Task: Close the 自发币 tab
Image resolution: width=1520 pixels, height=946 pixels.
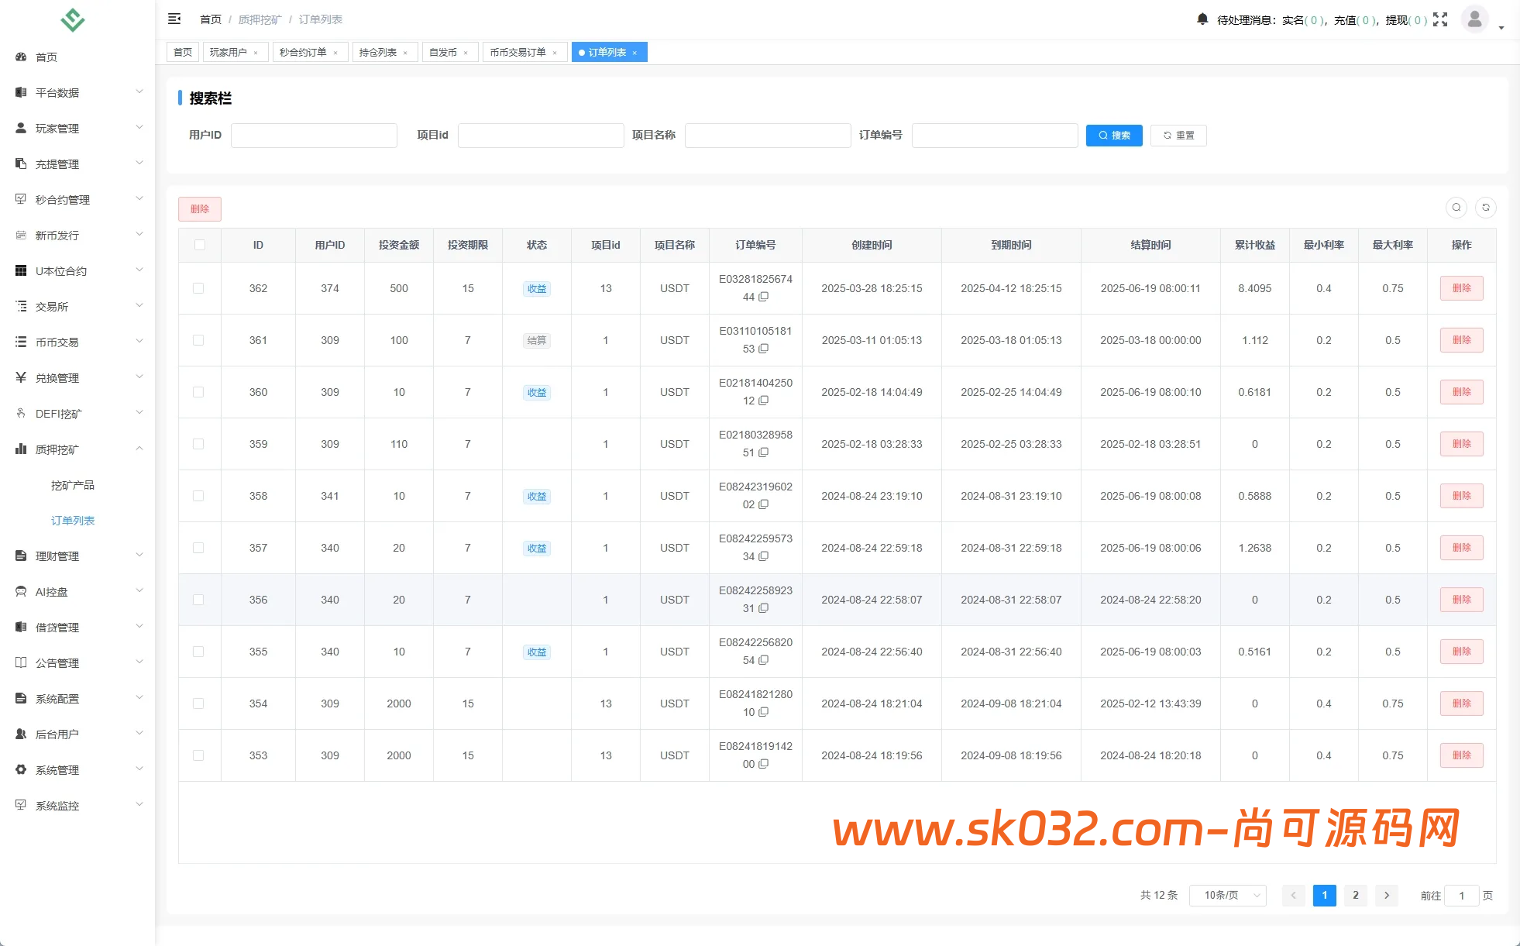Action: point(466,53)
